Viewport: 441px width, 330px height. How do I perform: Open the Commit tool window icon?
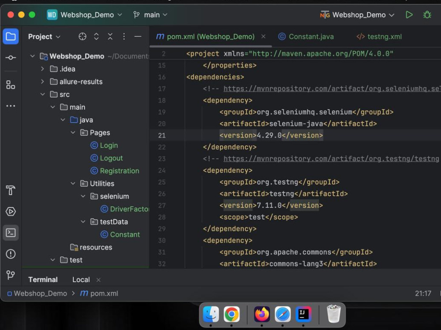click(x=11, y=58)
